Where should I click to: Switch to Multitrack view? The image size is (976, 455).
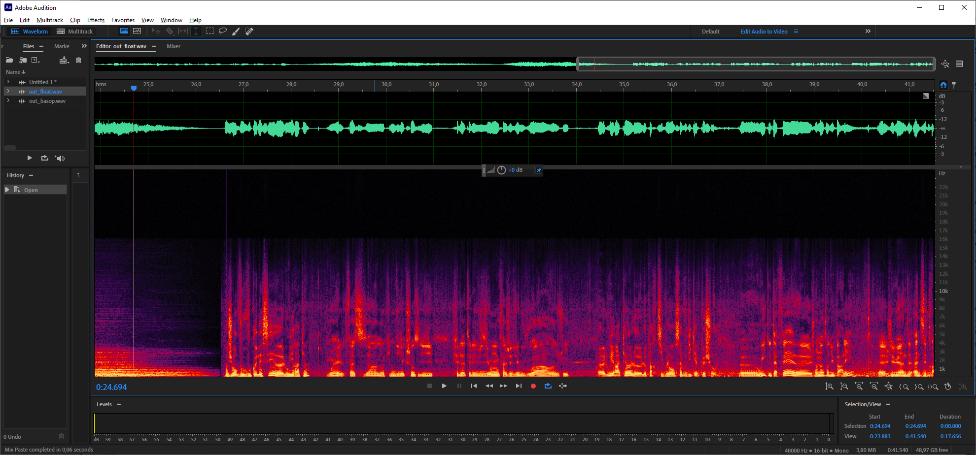[75, 32]
